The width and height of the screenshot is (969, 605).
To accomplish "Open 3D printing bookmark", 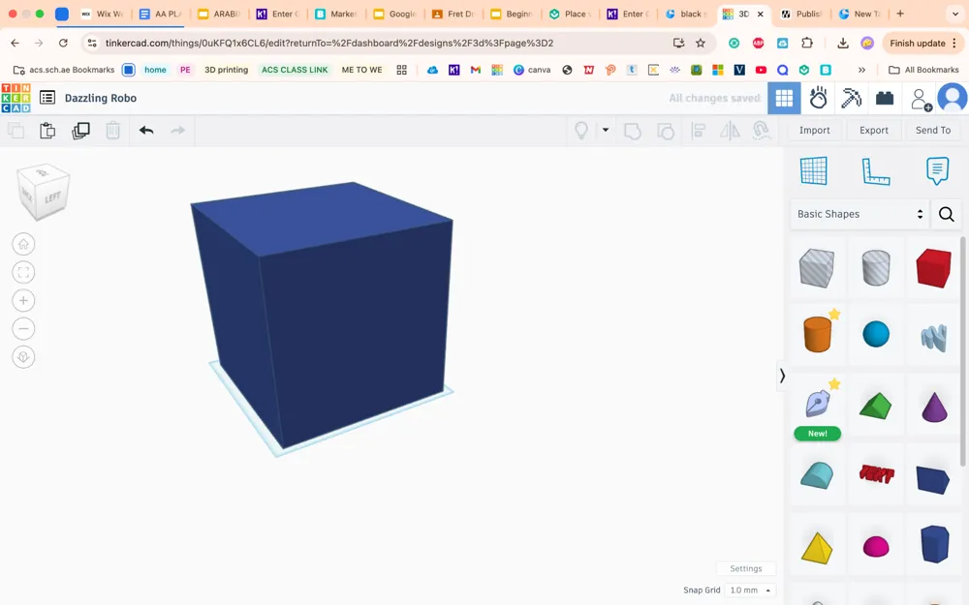I will point(226,70).
